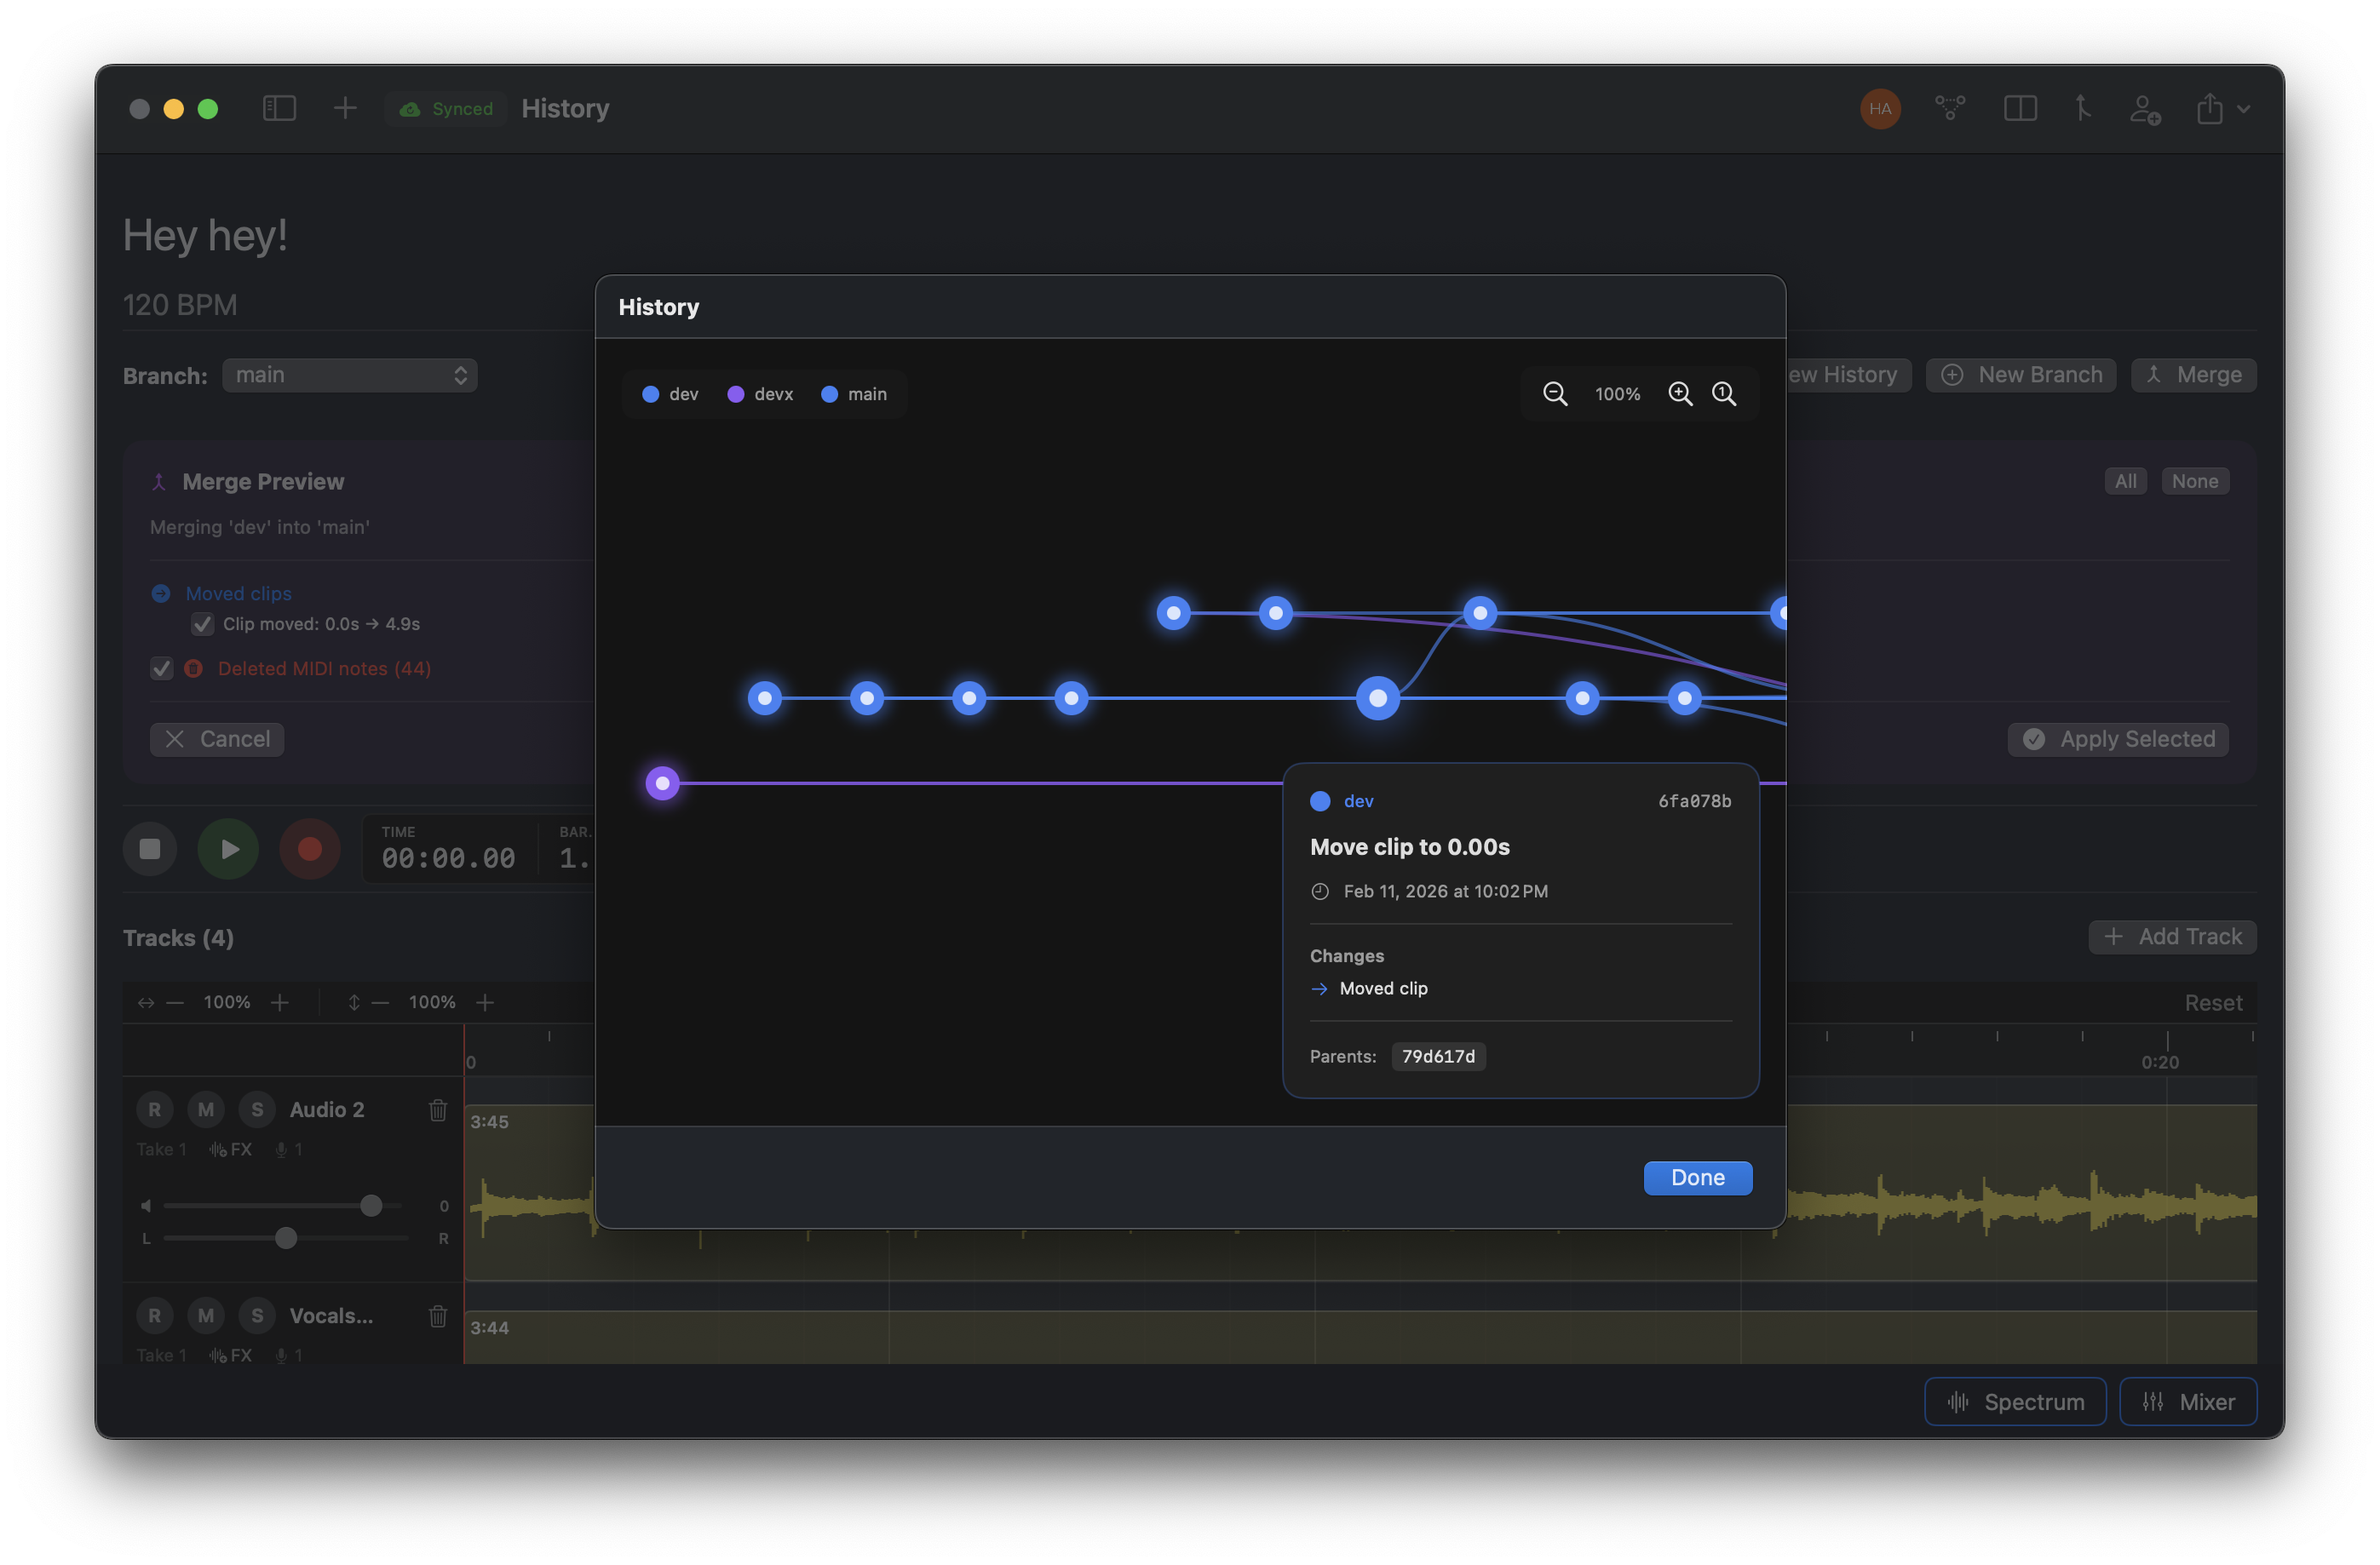Open the branch graph icon in toolbar
This screenshot has width=2380, height=1565.
(1949, 108)
